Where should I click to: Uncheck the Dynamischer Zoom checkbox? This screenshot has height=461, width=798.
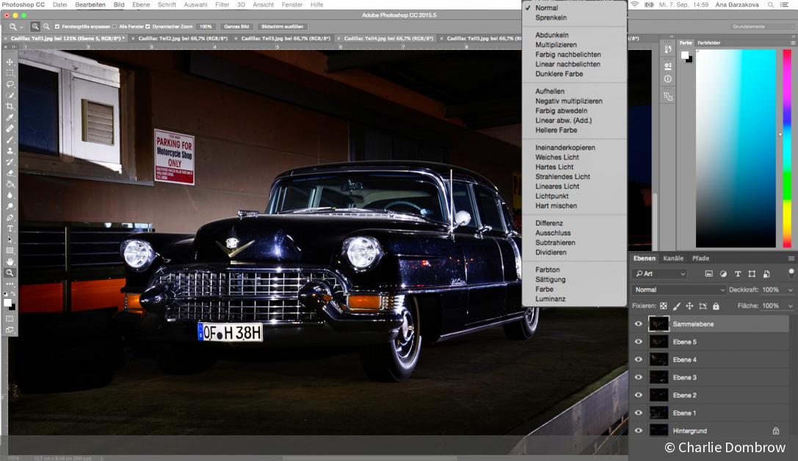[x=148, y=26]
